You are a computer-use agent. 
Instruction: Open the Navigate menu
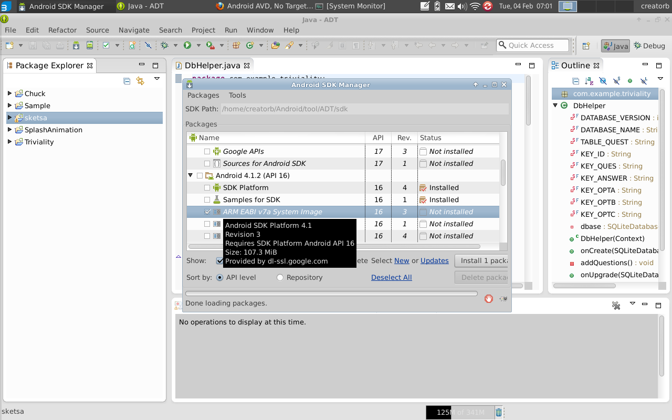coord(134,30)
